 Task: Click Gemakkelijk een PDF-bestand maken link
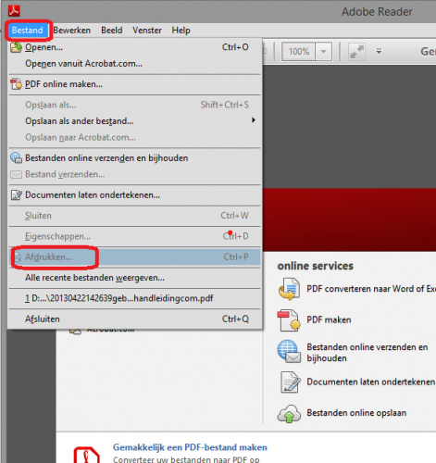190,447
